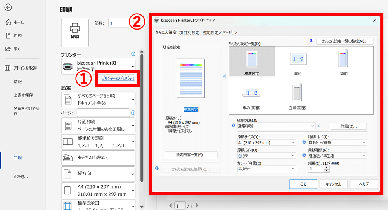Click the large 印刷 print button
The width and height of the screenshot is (388, 210).
tap(75, 33)
